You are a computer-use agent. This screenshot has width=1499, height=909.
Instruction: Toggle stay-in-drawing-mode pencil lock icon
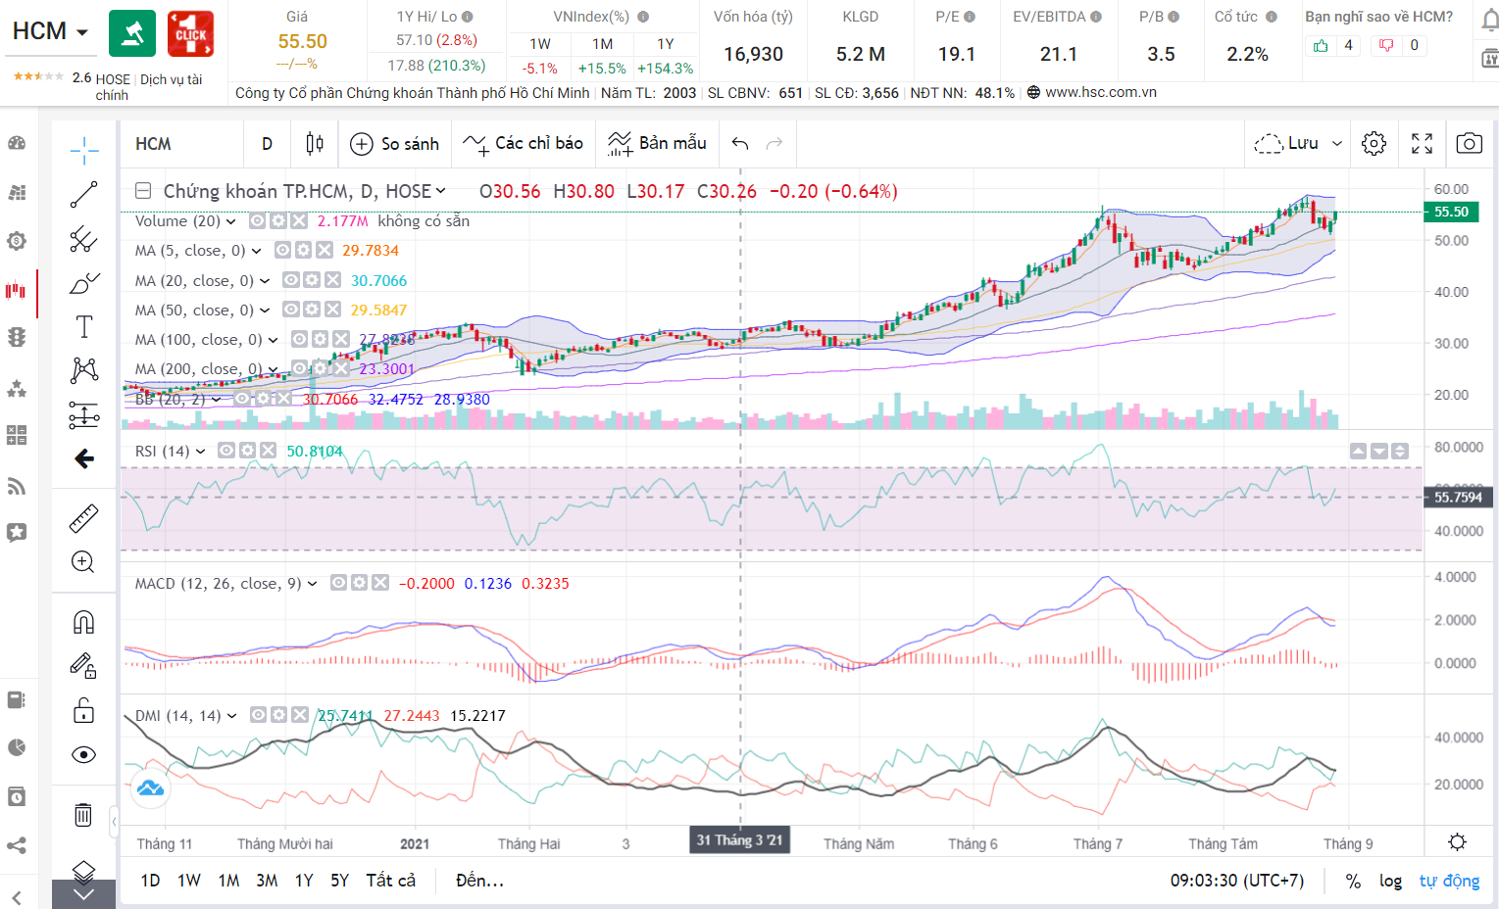[x=83, y=666]
